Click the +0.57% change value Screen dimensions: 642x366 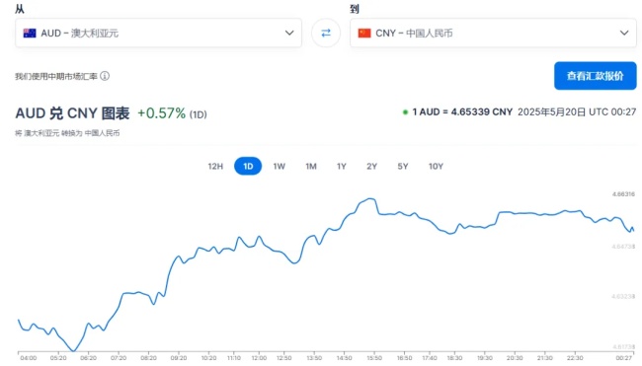(x=161, y=113)
